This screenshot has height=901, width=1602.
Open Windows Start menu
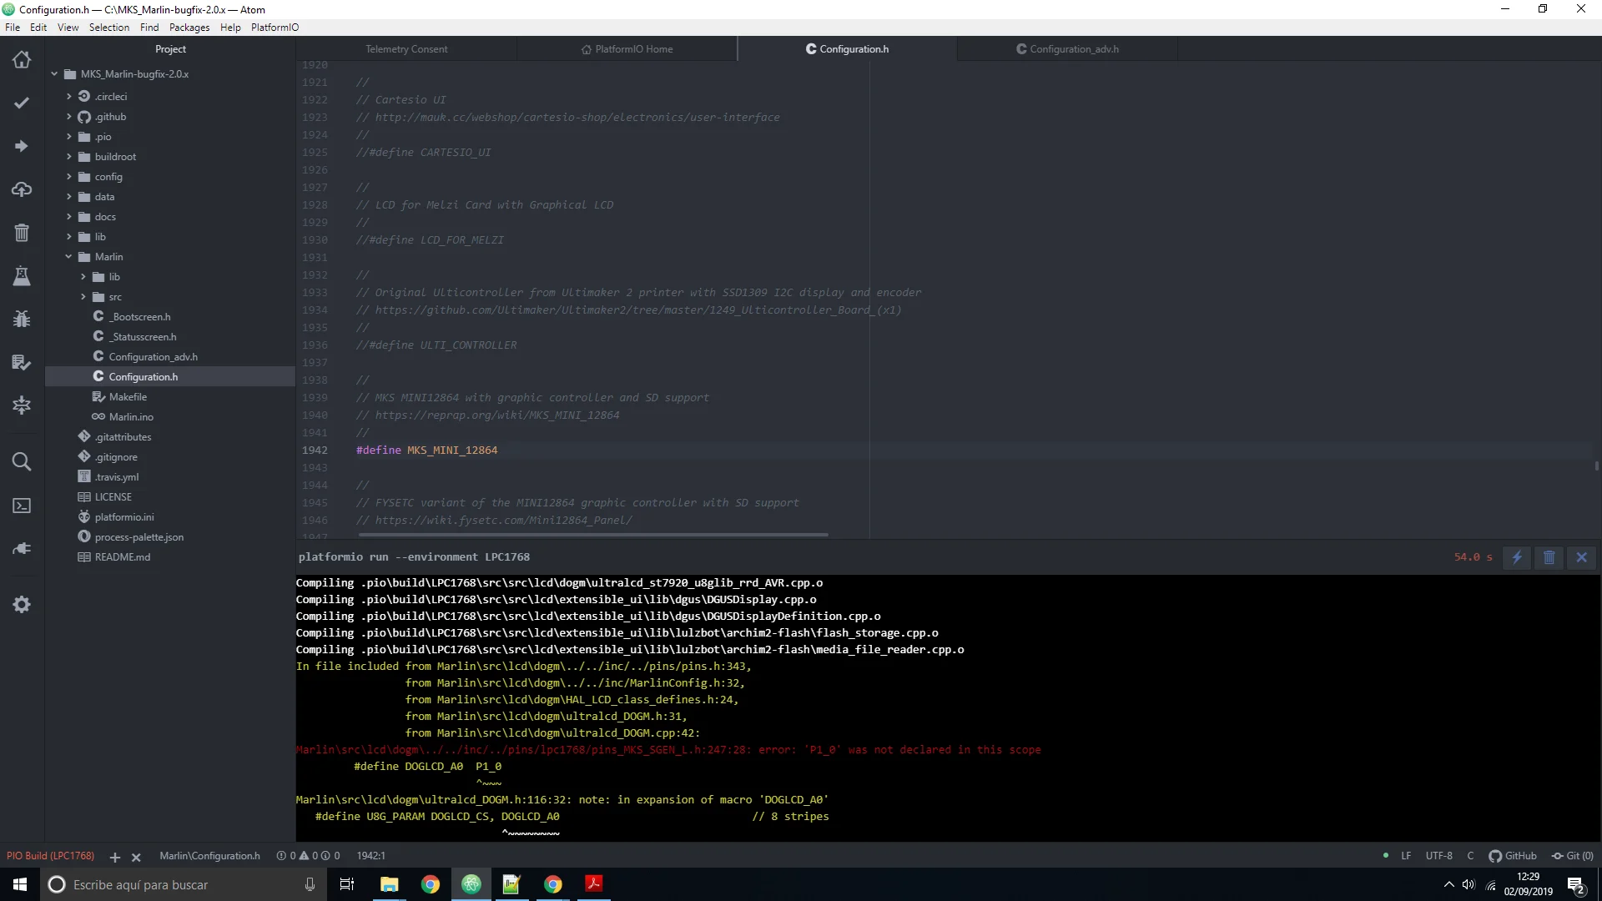point(20,884)
